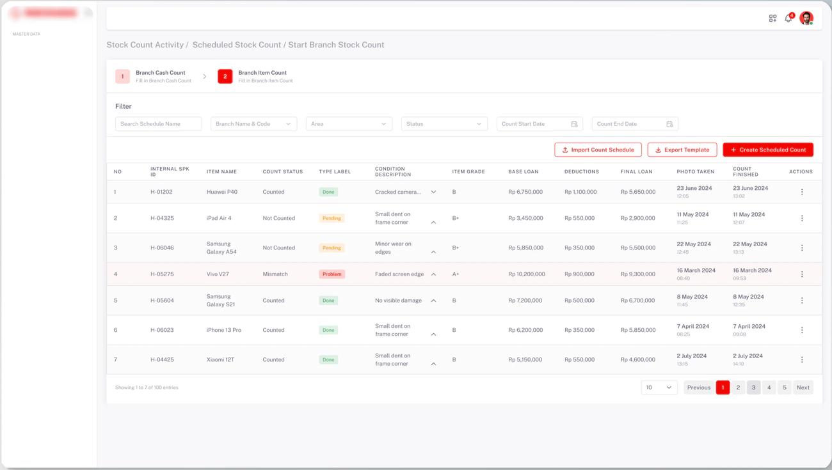Collapse iPad Air 4 condition description
The image size is (832, 470).
[x=433, y=223]
